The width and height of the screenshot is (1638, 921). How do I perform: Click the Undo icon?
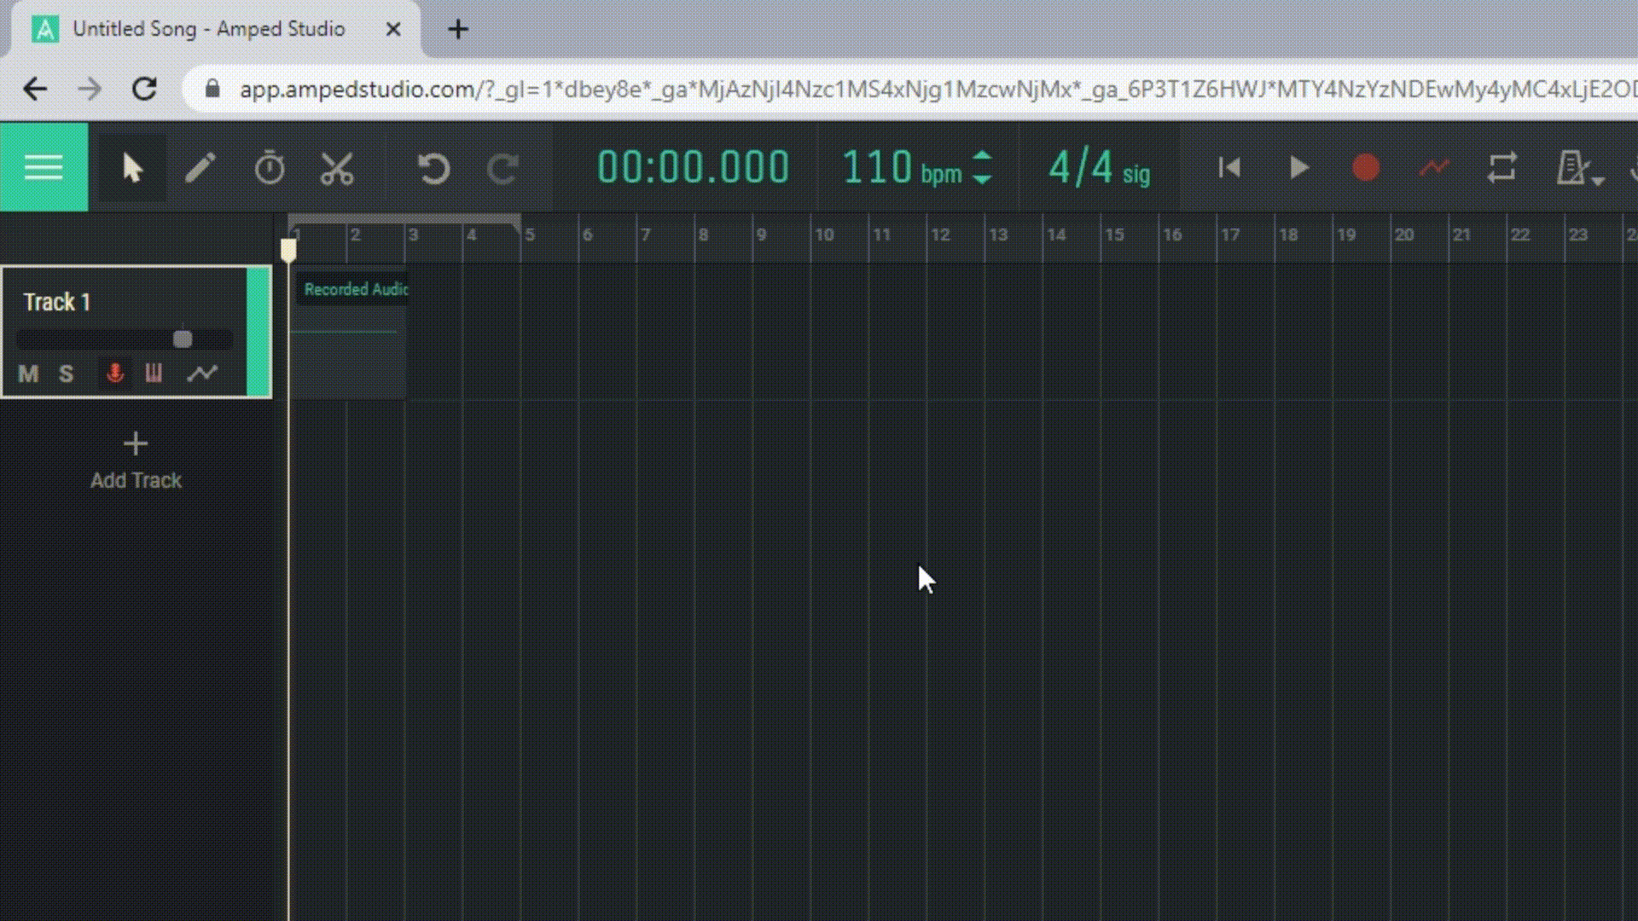434,167
